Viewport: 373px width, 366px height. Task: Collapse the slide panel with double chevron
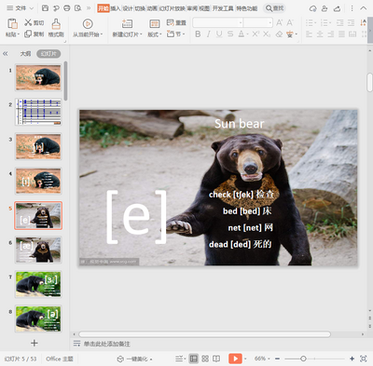(x=6, y=54)
